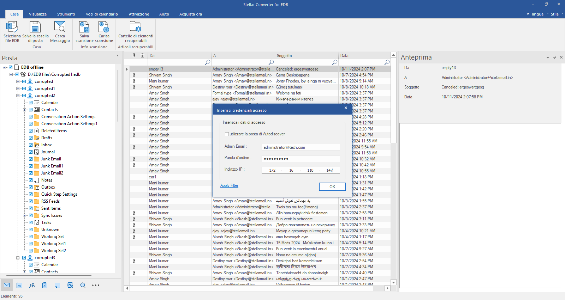Open the Casa ribbon tab

[14, 14]
